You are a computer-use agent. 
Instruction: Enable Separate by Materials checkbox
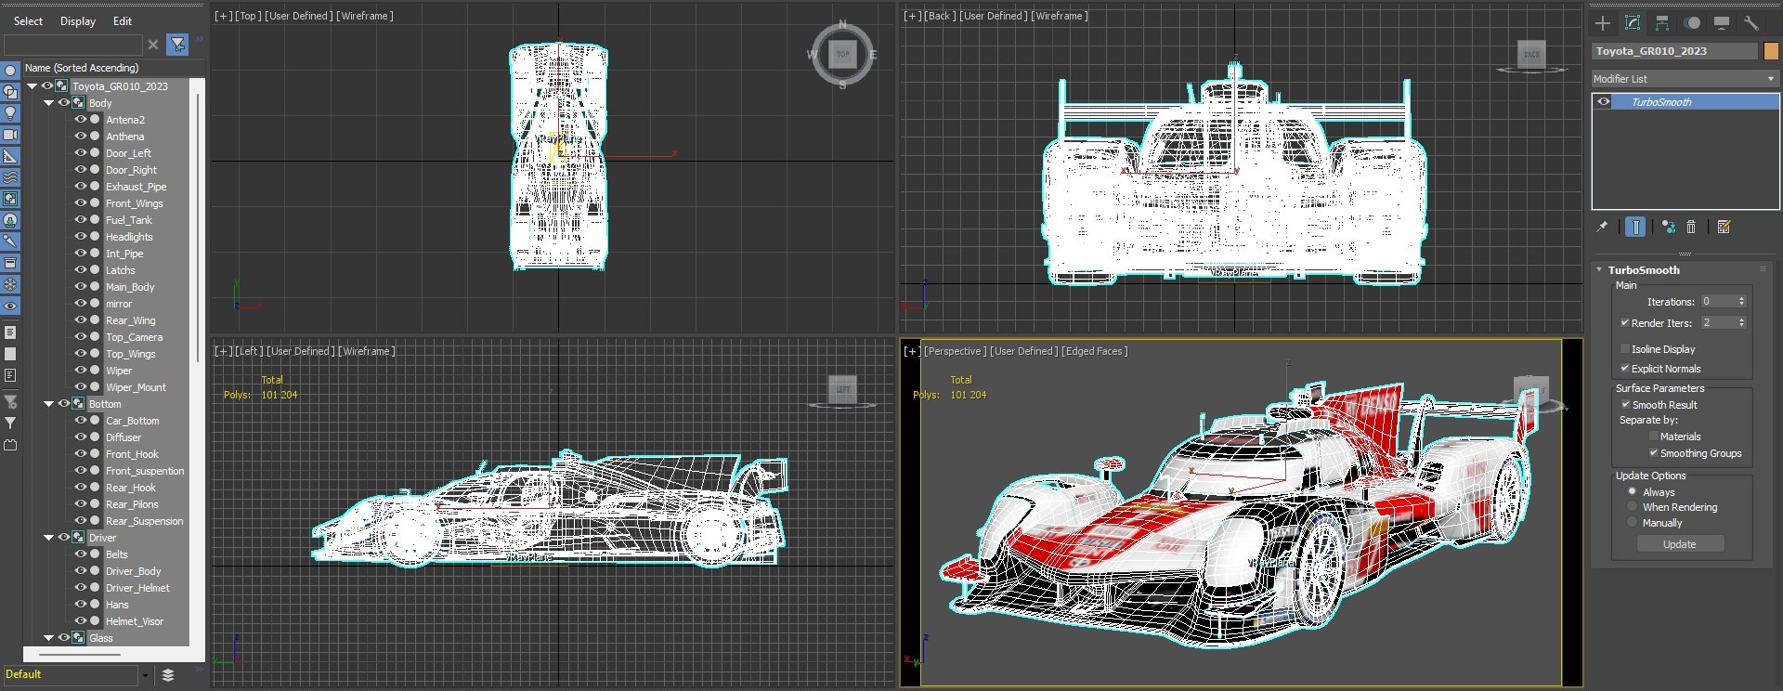coord(1653,437)
